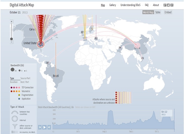Open the Facebook share icon
The width and height of the screenshot is (184, 134).
pyautogui.click(x=172, y=5)
